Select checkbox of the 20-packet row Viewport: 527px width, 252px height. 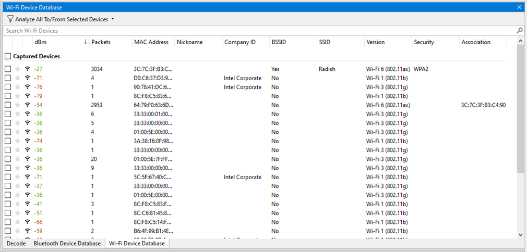coord(8,159)
